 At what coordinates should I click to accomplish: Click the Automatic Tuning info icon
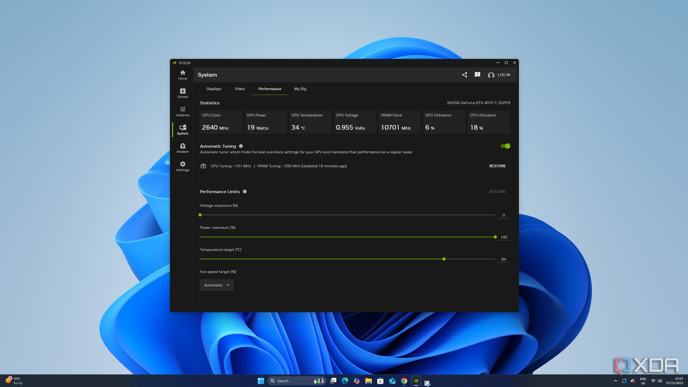point(241,146)
